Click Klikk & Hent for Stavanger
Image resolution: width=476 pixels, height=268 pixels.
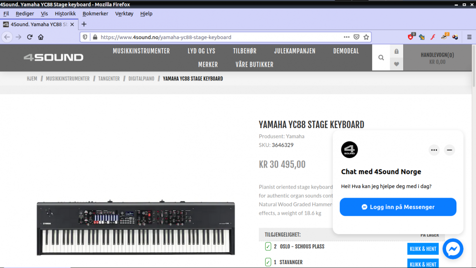[x=423, y=263]
